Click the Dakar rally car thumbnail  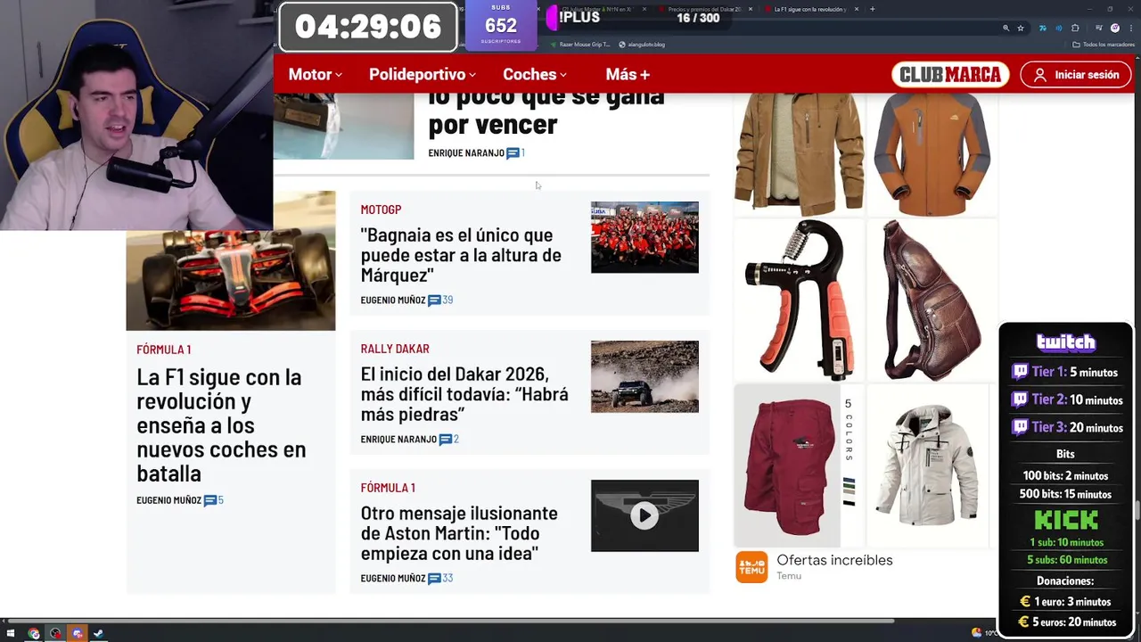[644, 376]
